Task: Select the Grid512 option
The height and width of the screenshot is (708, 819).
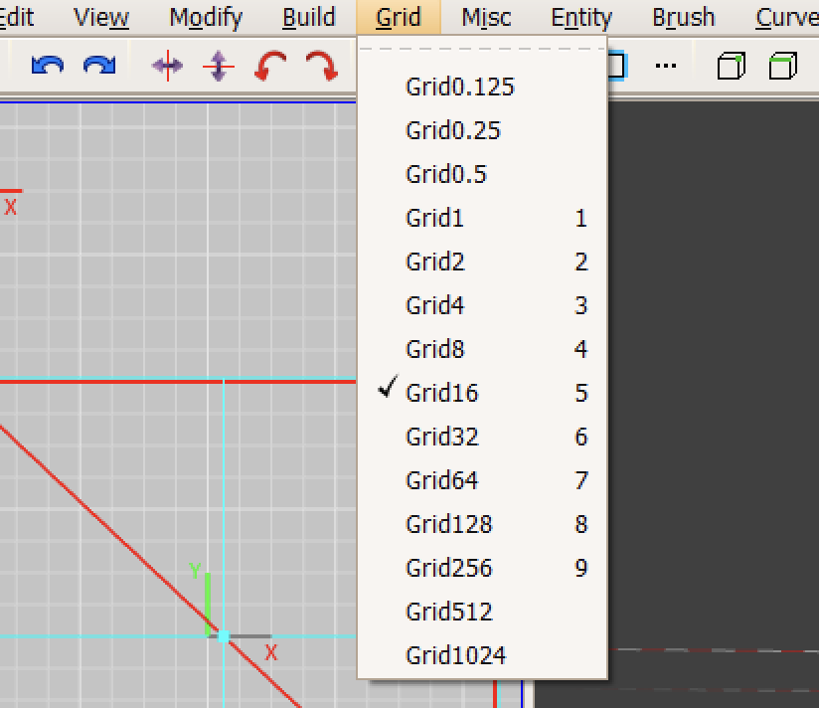Action: pyautogui.click(x=482, y=612)
